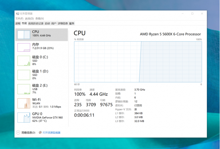
Task: Click the Hyper-V 支持 row label
Action: pos(123,109)
